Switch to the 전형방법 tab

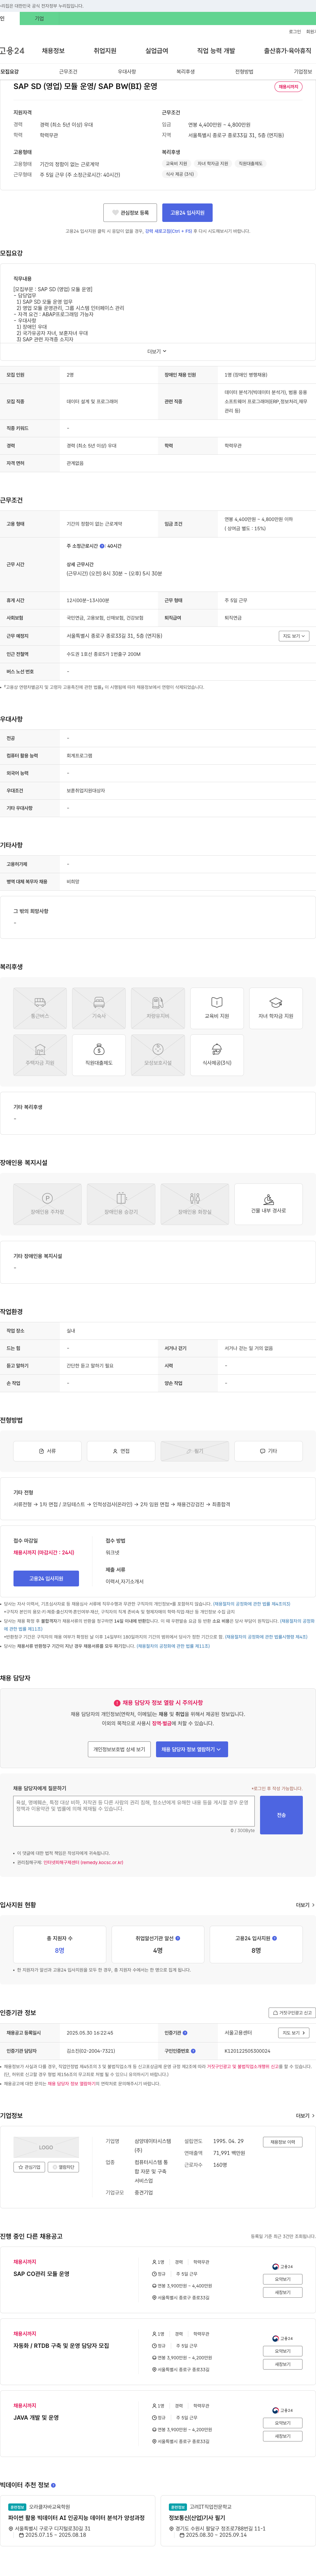244,72
